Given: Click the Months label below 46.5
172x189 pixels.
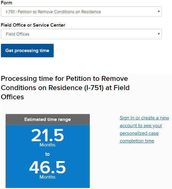Looking at the screenshot, I should [48, 177].
